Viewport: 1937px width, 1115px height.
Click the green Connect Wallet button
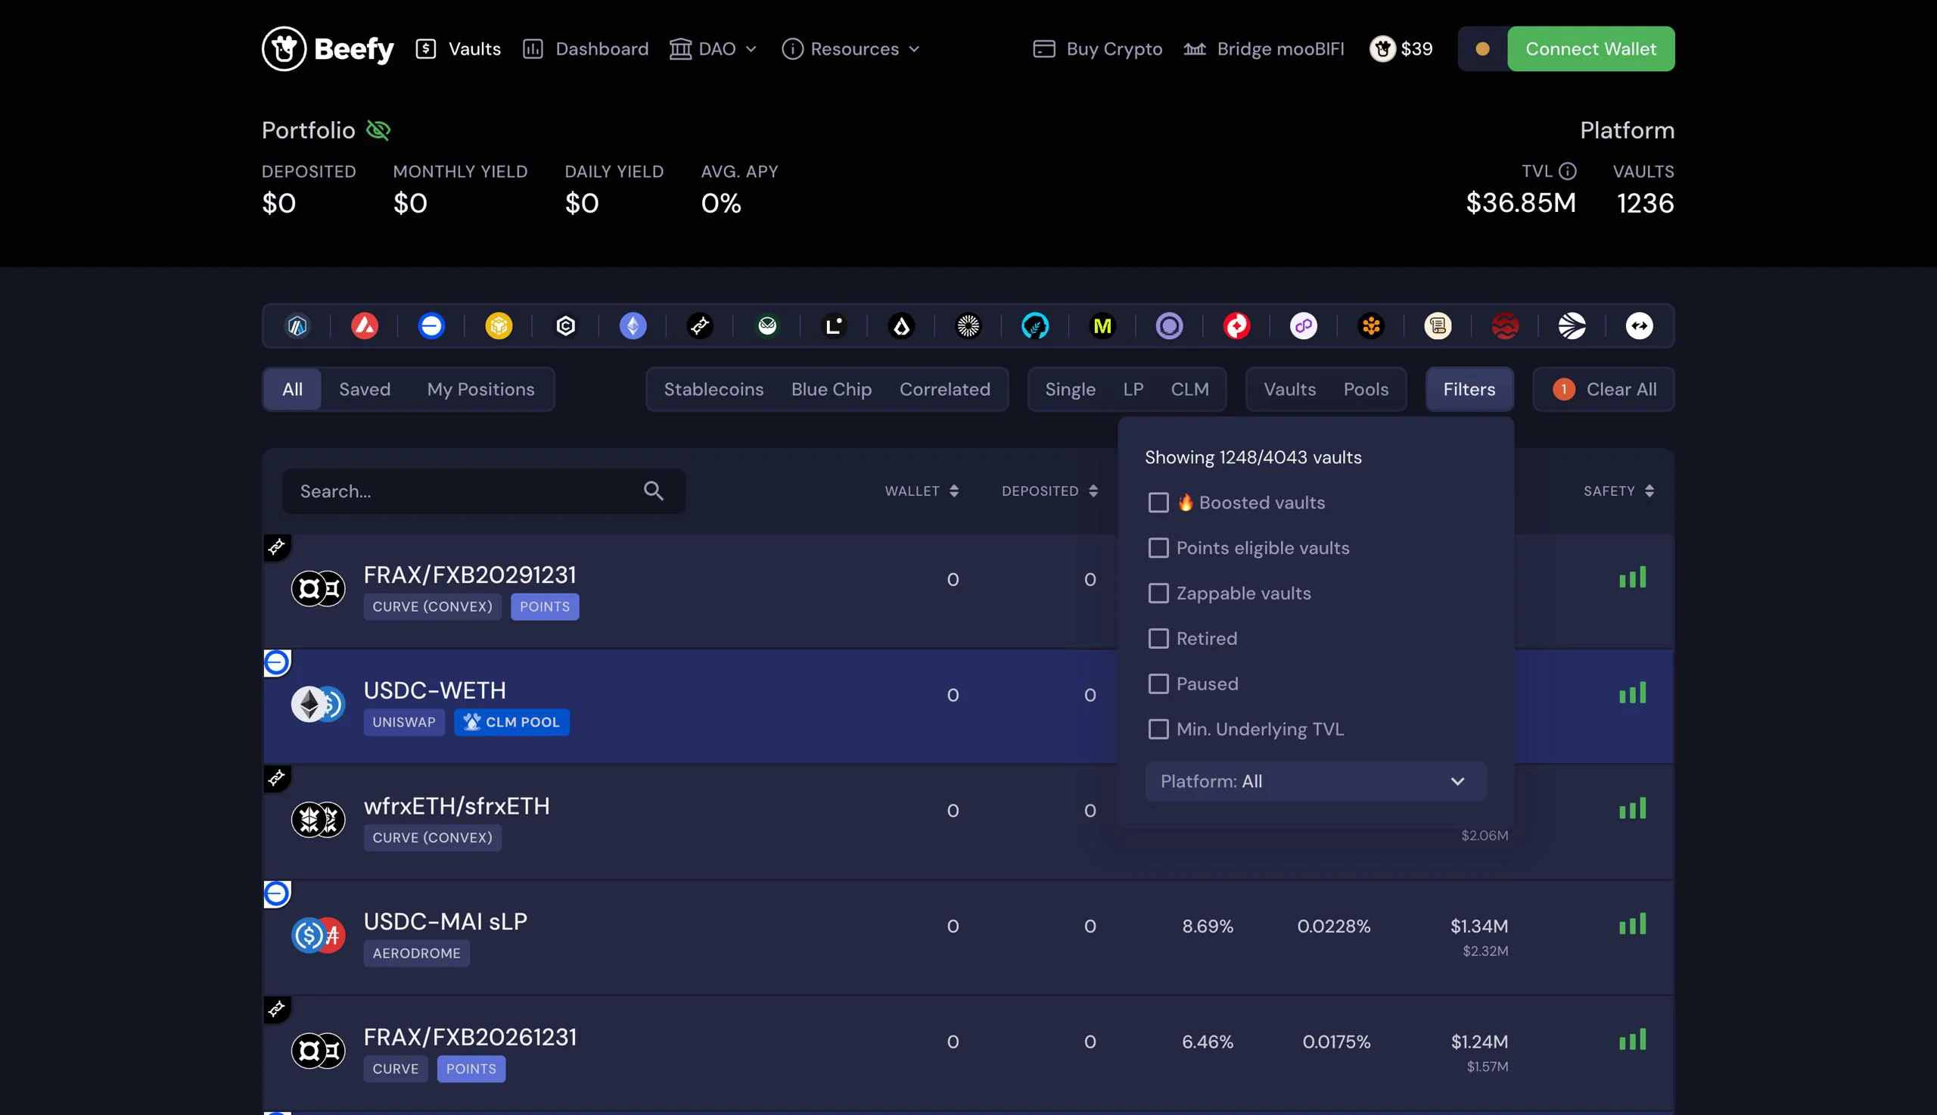pos(1590,49)
